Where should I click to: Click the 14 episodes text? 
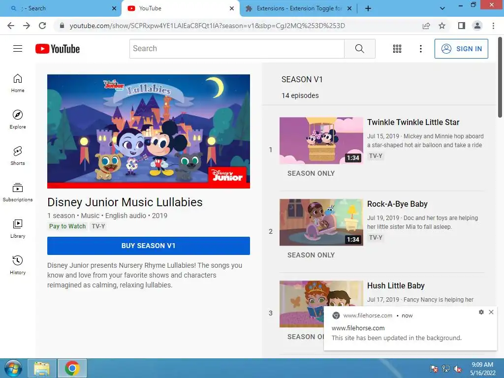click(x=300, y=95)
